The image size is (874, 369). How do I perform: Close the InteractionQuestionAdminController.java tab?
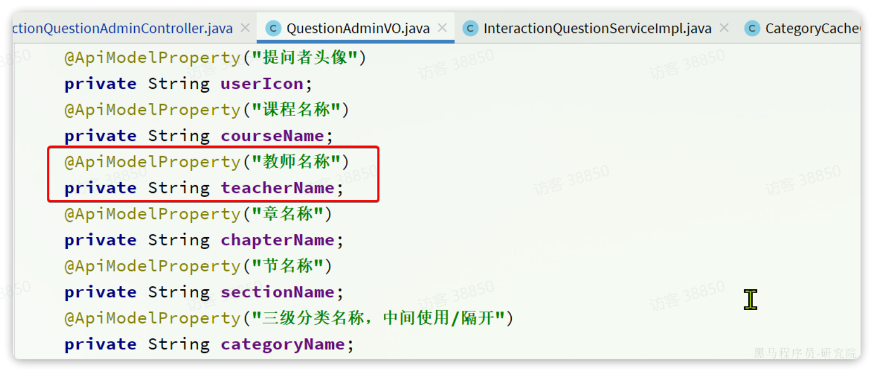point(245,28)
